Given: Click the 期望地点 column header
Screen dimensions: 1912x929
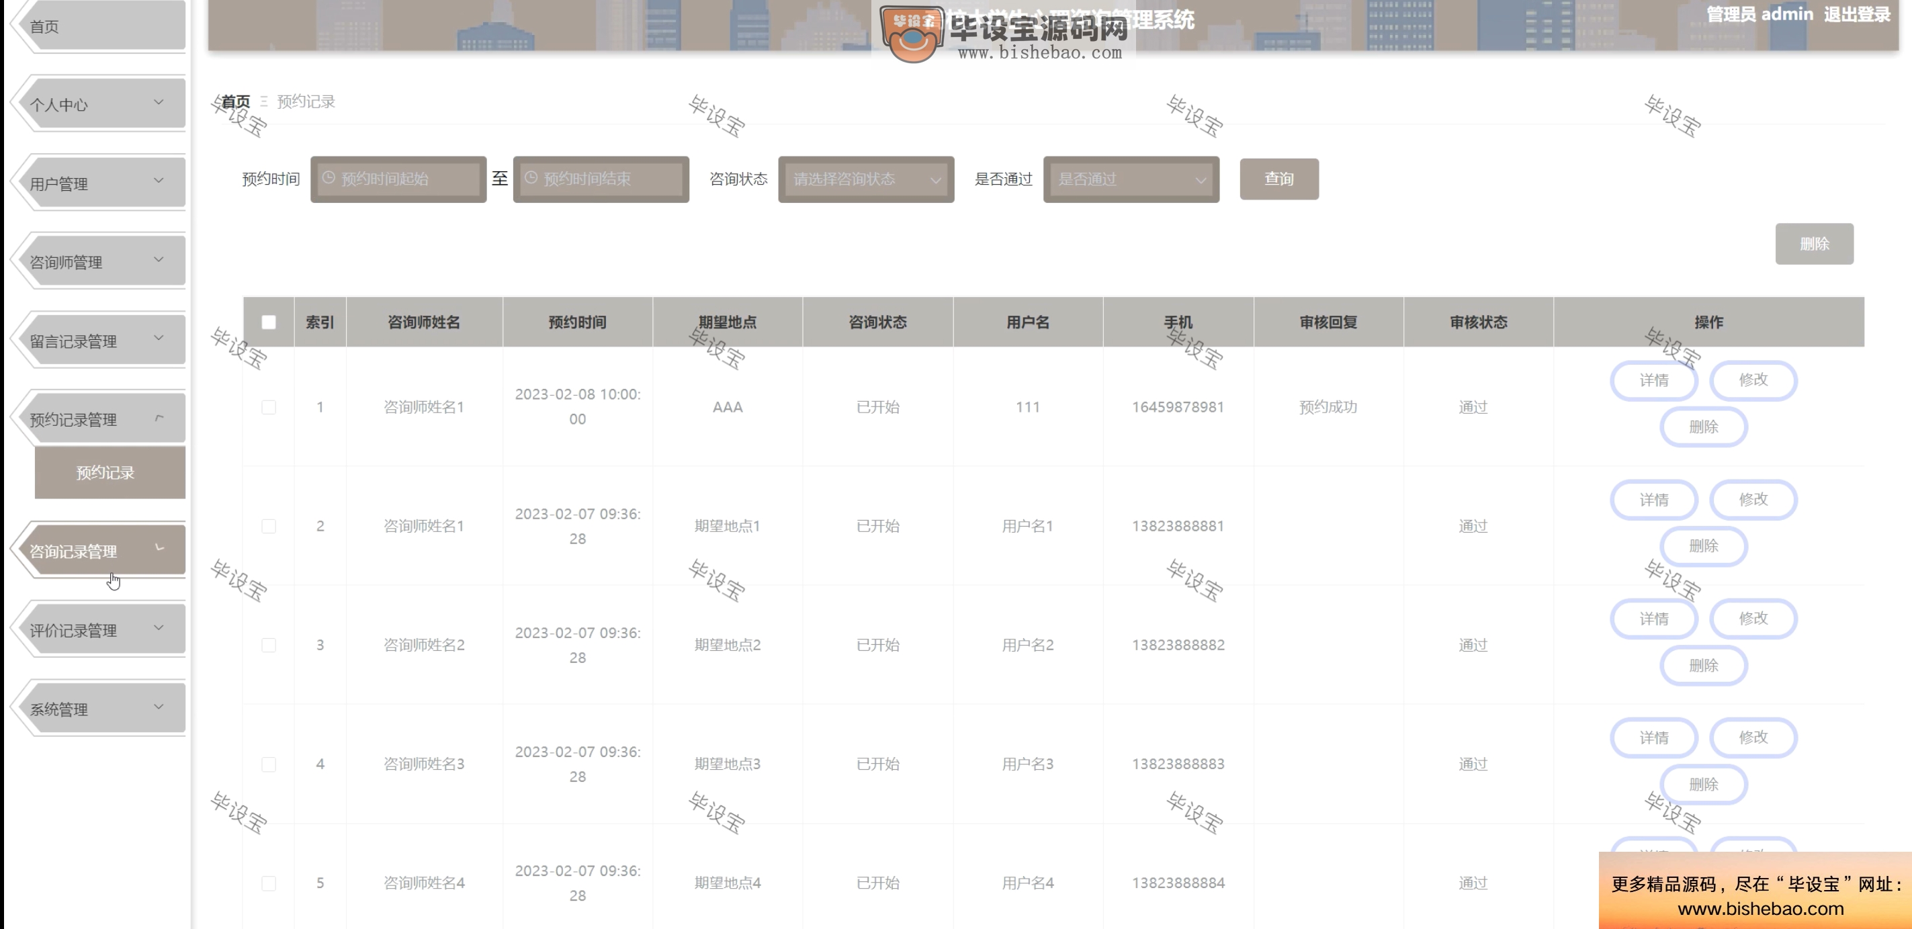Looking at the screenshot, I should 728,322.
